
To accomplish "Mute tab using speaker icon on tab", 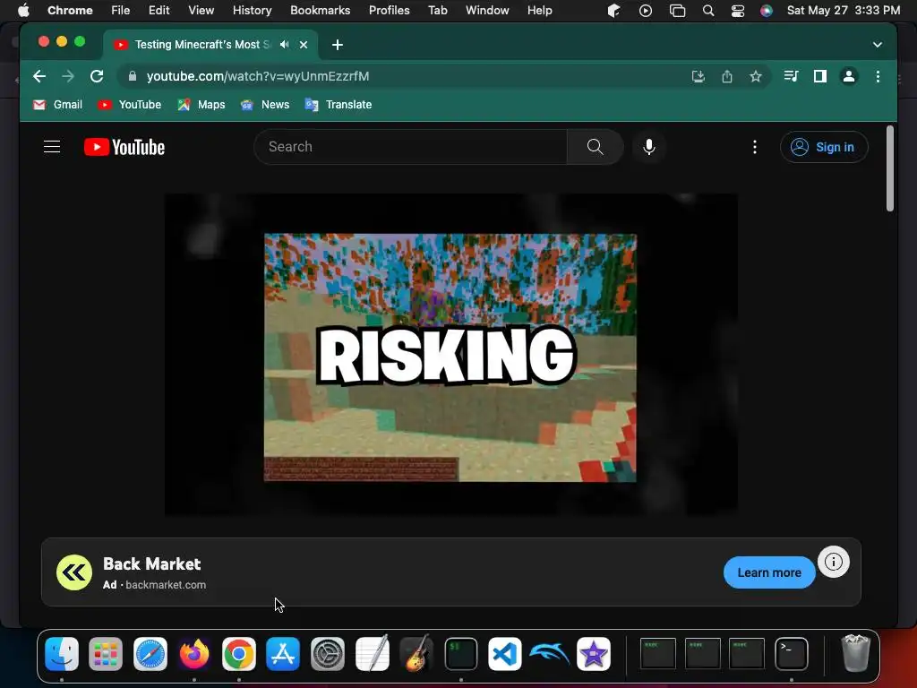I will coord(284,45).
